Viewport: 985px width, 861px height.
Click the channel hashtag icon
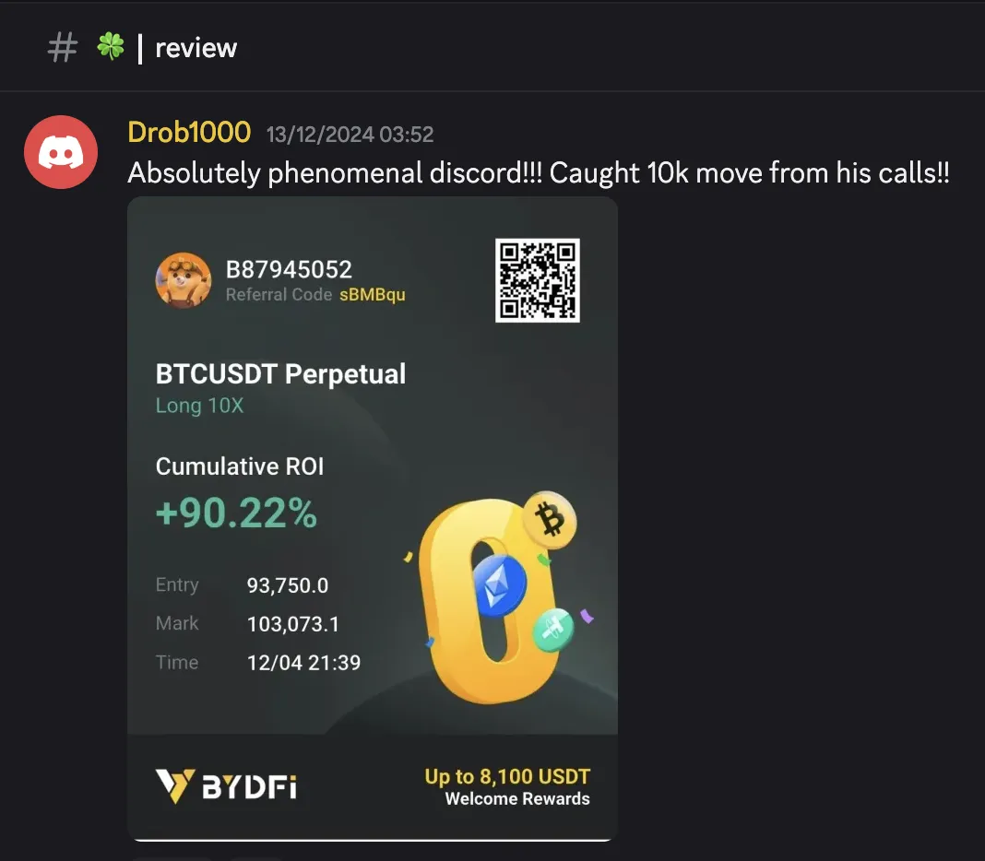(x=62, y=48)
